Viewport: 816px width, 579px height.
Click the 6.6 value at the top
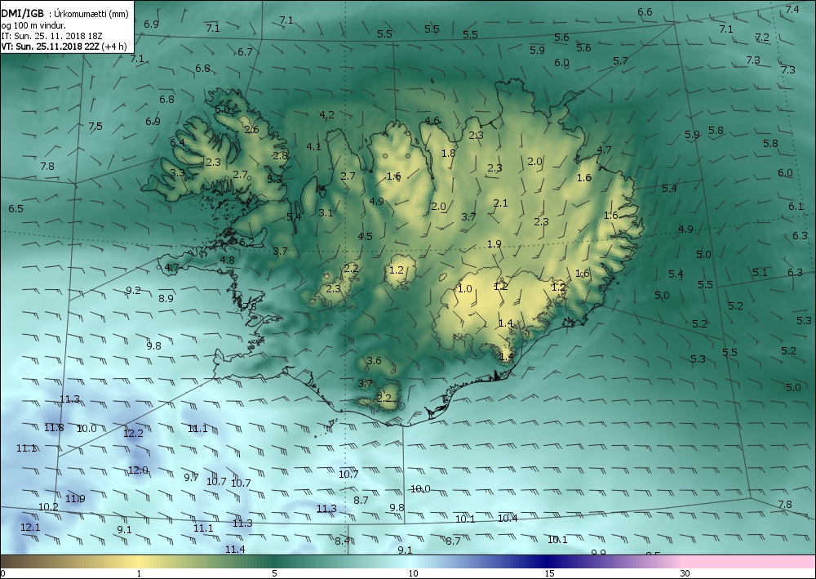click(645, 11)
